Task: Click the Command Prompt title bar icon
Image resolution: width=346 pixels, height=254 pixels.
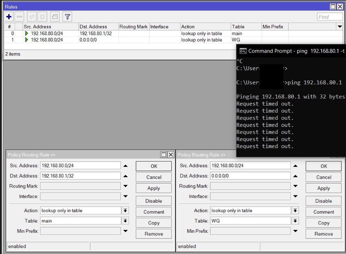Action: pos(243,51)
